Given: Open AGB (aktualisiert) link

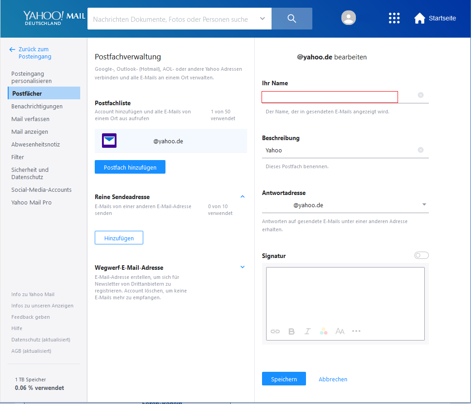Looking at the screenshot, I should (x=31, y=351).
